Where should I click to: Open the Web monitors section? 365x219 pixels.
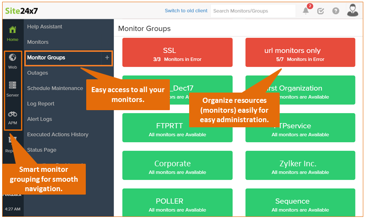coord(12,61)
